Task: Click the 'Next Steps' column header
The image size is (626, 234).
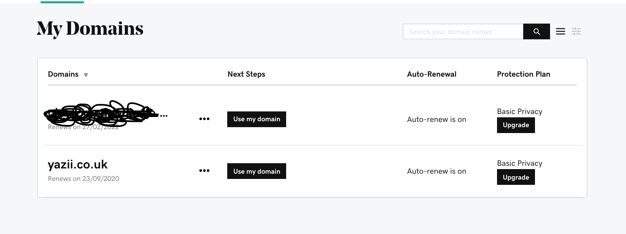Action: pyautogui.click(x=246, y=74)
